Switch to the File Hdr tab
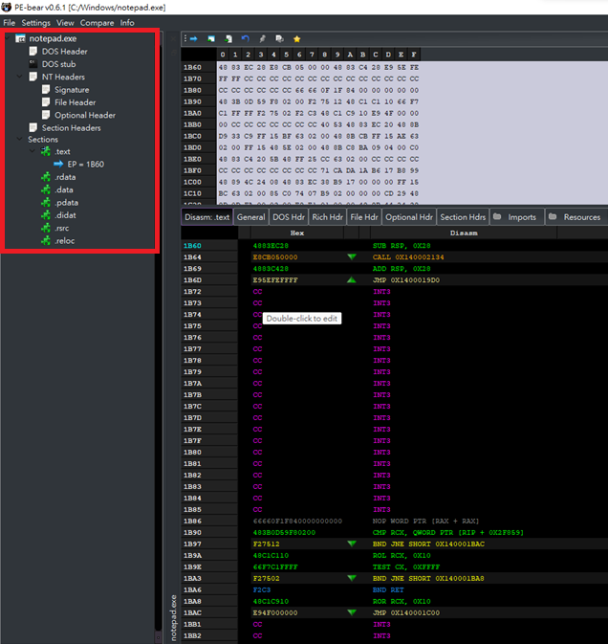 [364, 217]
